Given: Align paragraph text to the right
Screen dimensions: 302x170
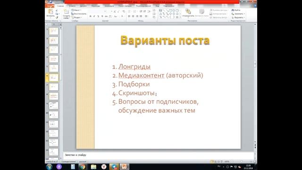Looking at the screenshot, I should pos(137,17).
